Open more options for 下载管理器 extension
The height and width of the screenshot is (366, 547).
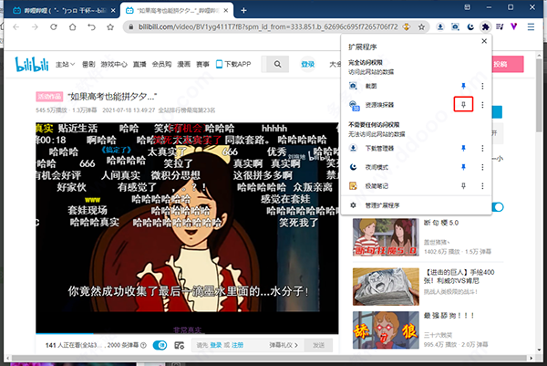coord(482,149)
